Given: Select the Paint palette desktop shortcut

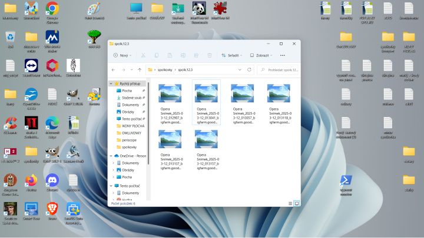Looking at the screenshot, I should point(94,11).
